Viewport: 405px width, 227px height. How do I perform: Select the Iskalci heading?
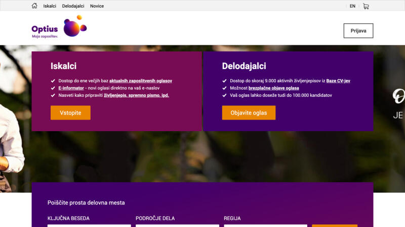tap(64, 66)
